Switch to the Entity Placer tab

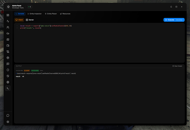[x=51, y=14]
